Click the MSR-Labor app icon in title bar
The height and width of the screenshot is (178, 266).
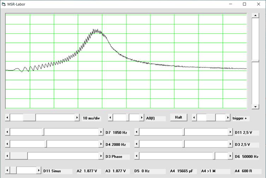[x=4, y=4]
